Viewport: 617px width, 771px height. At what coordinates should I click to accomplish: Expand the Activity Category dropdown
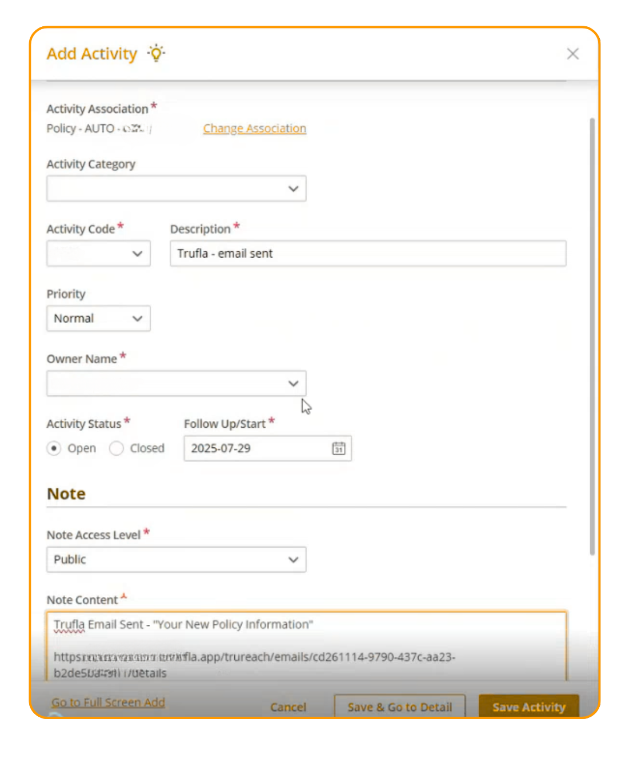[176, 188]
